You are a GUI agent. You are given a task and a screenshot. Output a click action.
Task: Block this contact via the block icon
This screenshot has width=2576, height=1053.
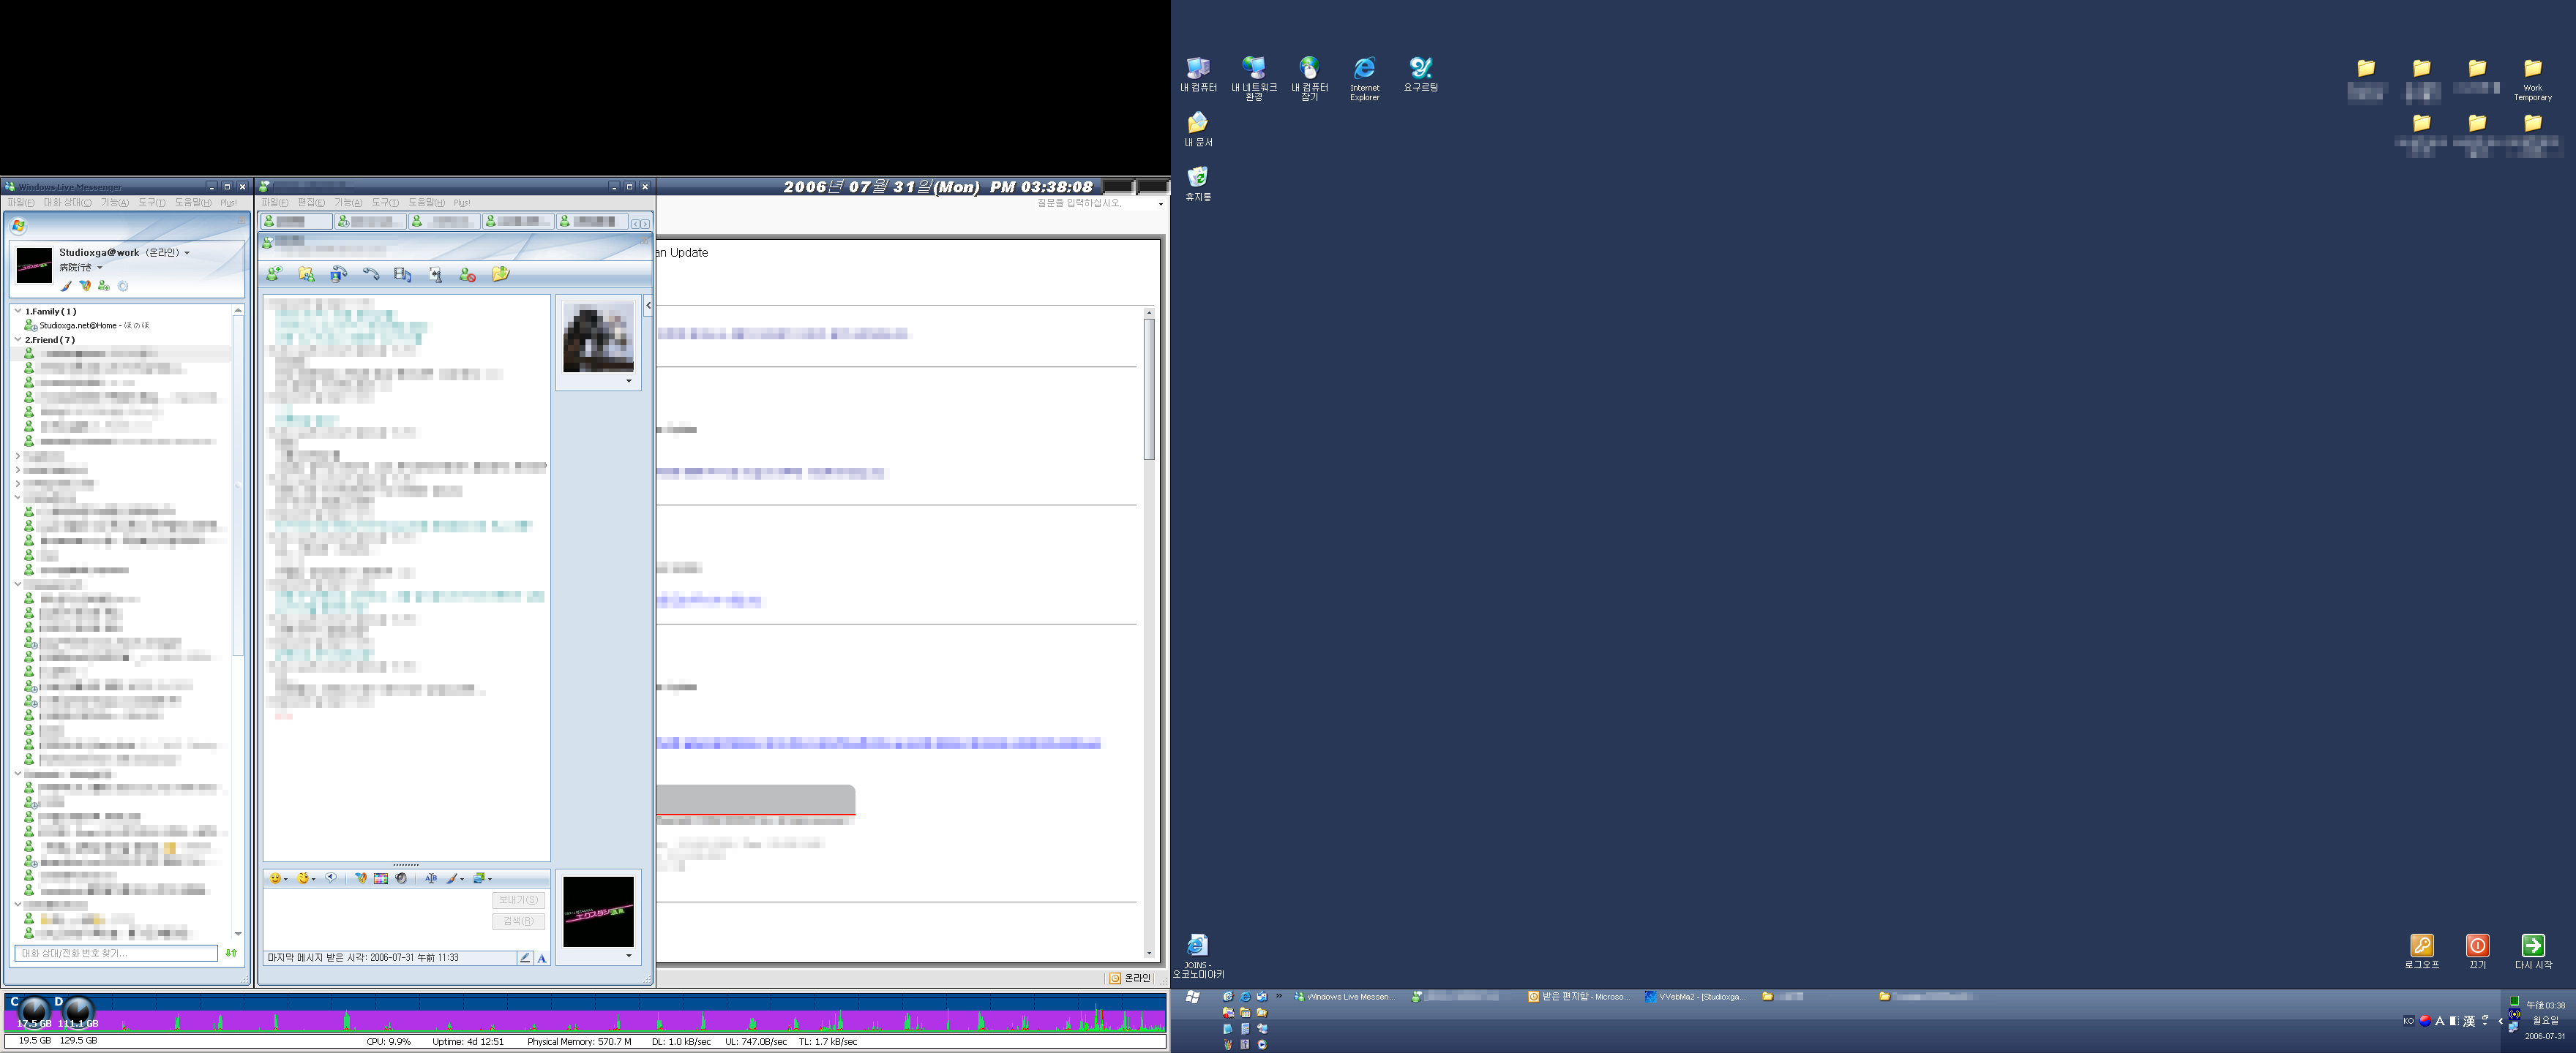pos(467,273)
